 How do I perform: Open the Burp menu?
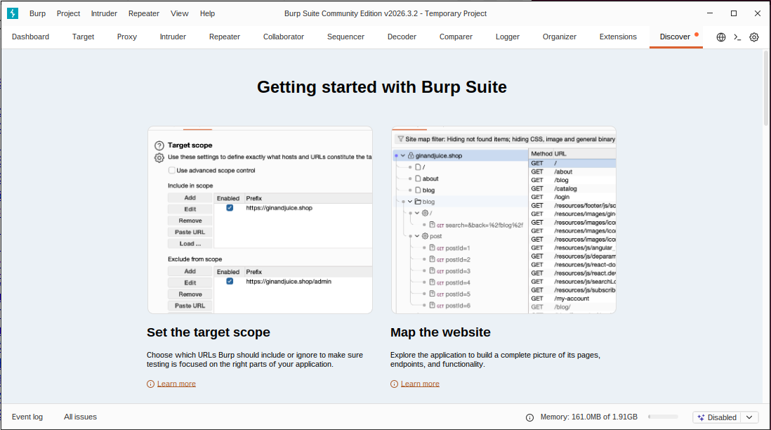tap(37, 13)
